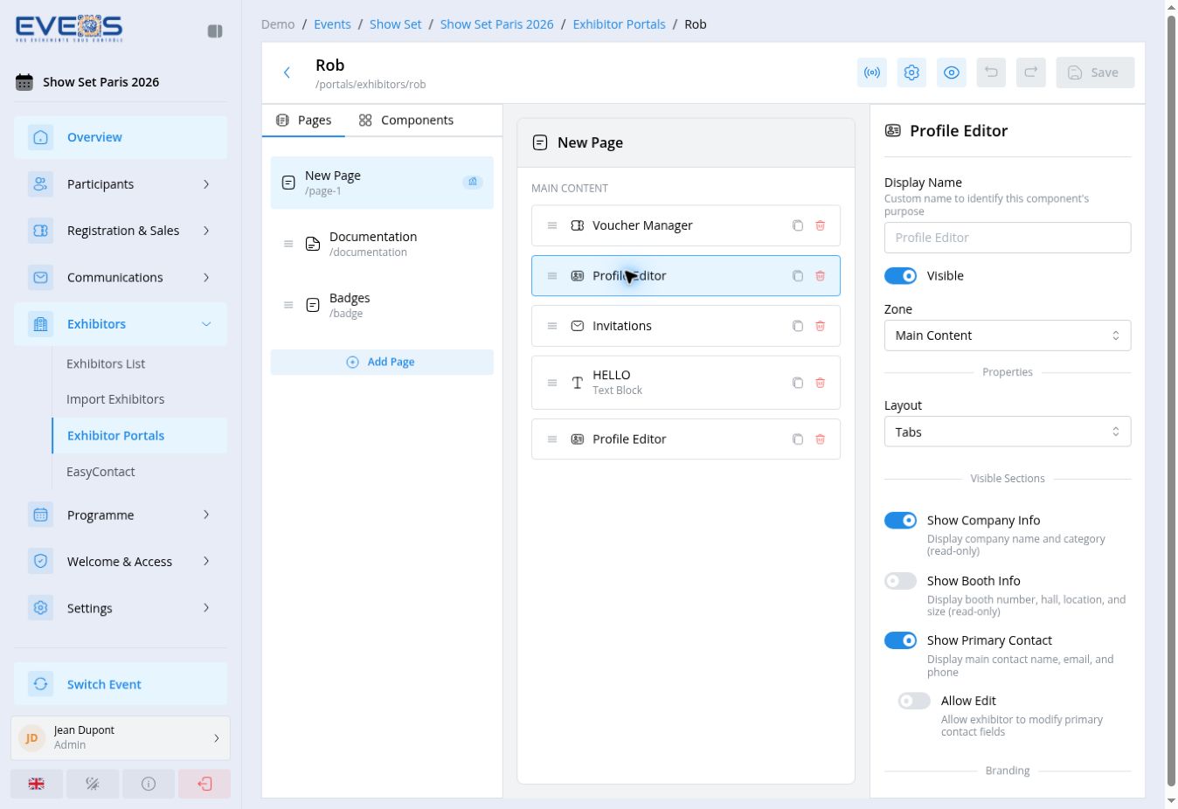Toggle the Visible switch
This screenshot has width=1178, height=809.
click(900, 276)
